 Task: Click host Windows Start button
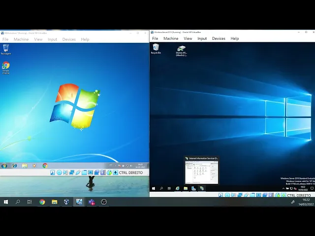6,202
